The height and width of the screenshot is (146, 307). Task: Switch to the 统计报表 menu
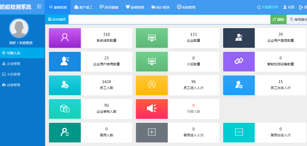pos(161,7)
